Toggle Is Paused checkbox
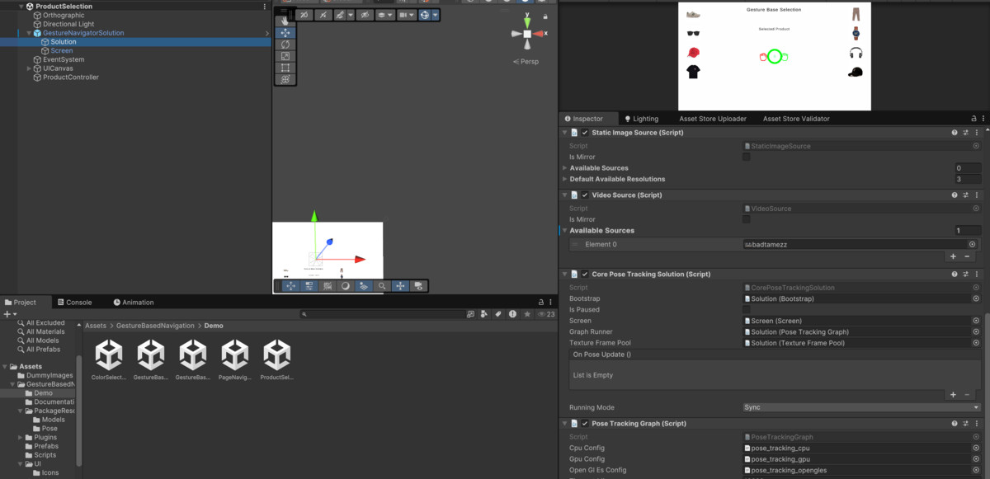The width and height of the screenshot is (990, 479). point(747,310)
